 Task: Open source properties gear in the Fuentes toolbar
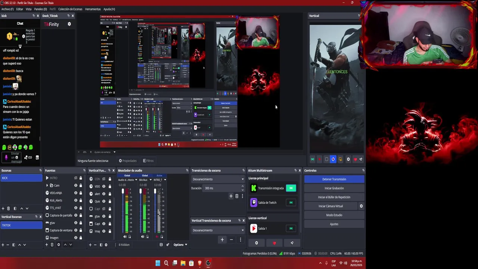click(58, 245)
